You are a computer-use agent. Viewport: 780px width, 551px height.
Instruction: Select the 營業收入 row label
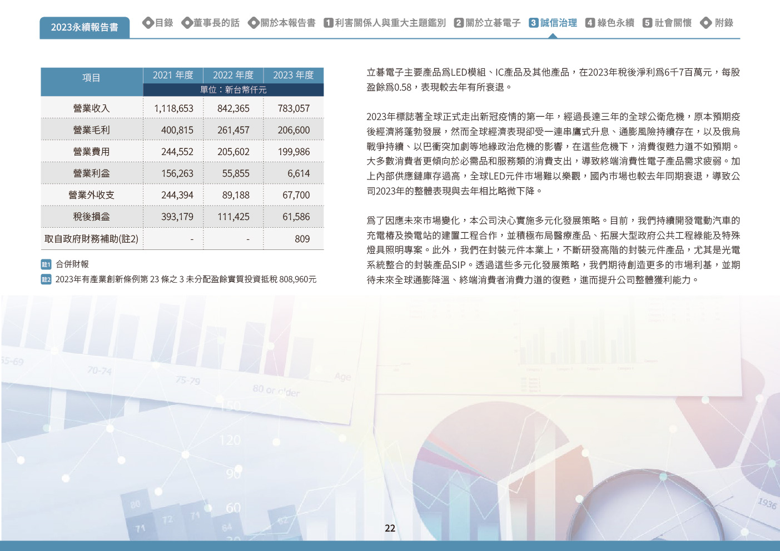point(92,108)
